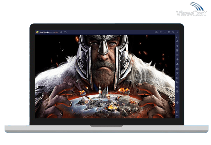Image resolution: width=211 pixels, height=145 pixels.
Task: Collapse the side toolbar with the double chevron
Action: (177, 32)
